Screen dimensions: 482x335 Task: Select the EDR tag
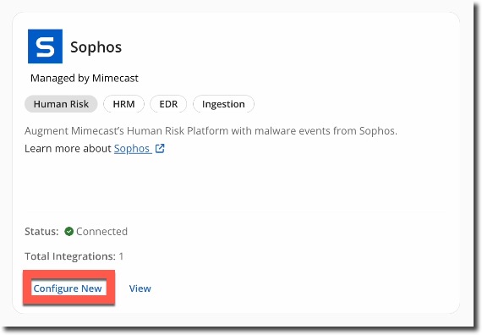click(168, 104)
